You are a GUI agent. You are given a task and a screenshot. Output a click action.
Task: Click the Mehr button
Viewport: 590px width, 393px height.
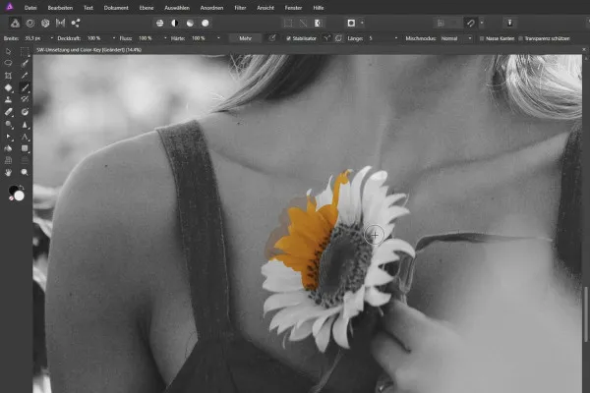(x=245, y=38)
